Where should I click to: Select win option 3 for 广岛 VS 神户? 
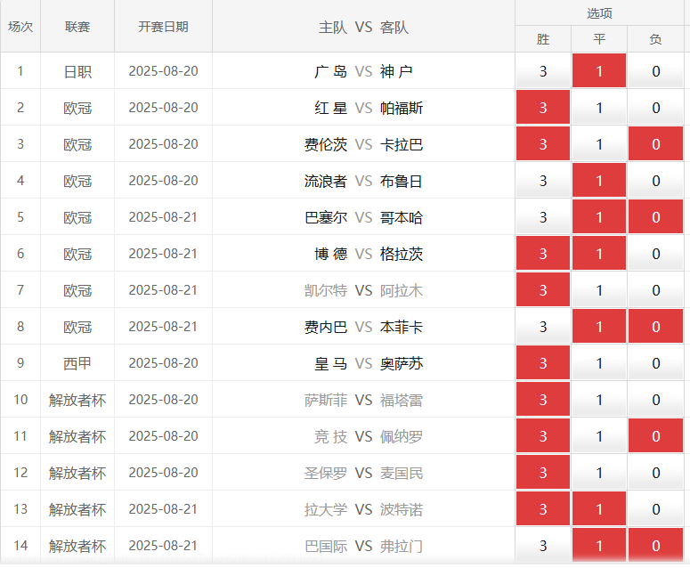point(543,71)
